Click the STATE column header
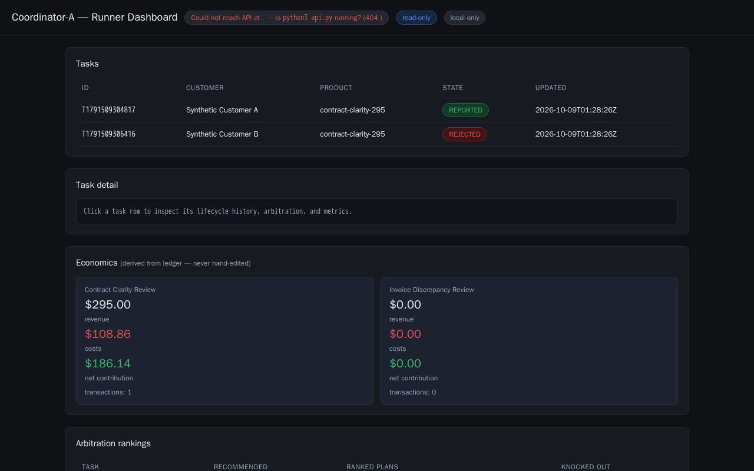Viewport: 754px width, 471px height. [453, 88]
